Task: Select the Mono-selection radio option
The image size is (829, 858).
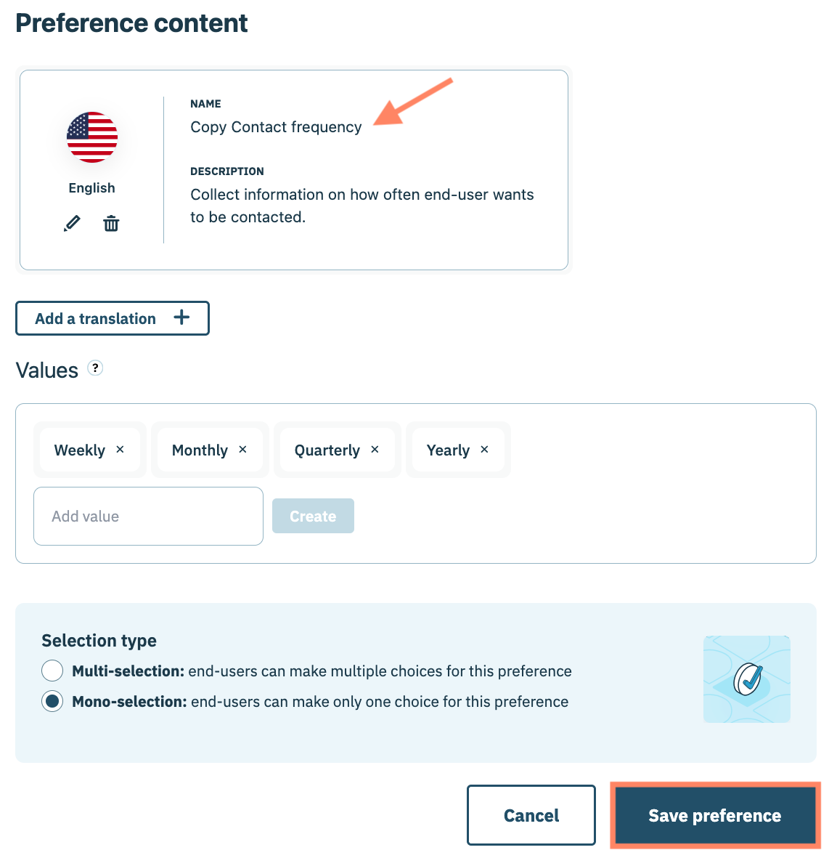Action: (x=52, y=701)
